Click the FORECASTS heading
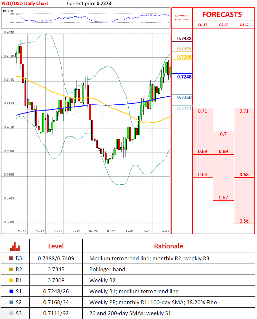 click(222, 15)
